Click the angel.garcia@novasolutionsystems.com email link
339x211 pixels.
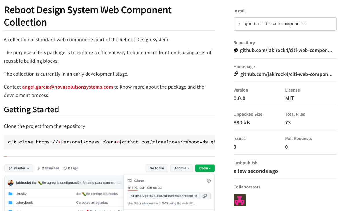coord(67,87)
